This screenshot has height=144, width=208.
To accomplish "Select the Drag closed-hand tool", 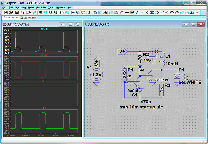I will point(167,13).
